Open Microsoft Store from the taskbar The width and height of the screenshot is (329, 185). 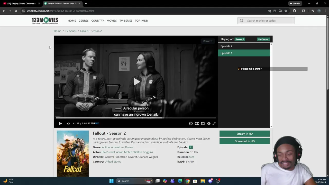(195, 181)
